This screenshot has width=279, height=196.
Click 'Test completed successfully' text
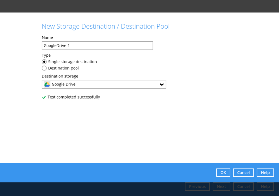74,97
